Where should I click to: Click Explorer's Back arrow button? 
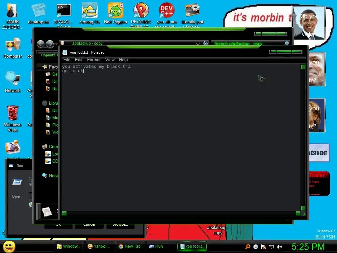coord(40,44)
